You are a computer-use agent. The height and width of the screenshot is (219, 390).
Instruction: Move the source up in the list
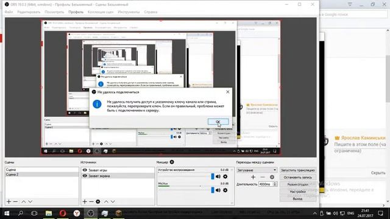106,201
